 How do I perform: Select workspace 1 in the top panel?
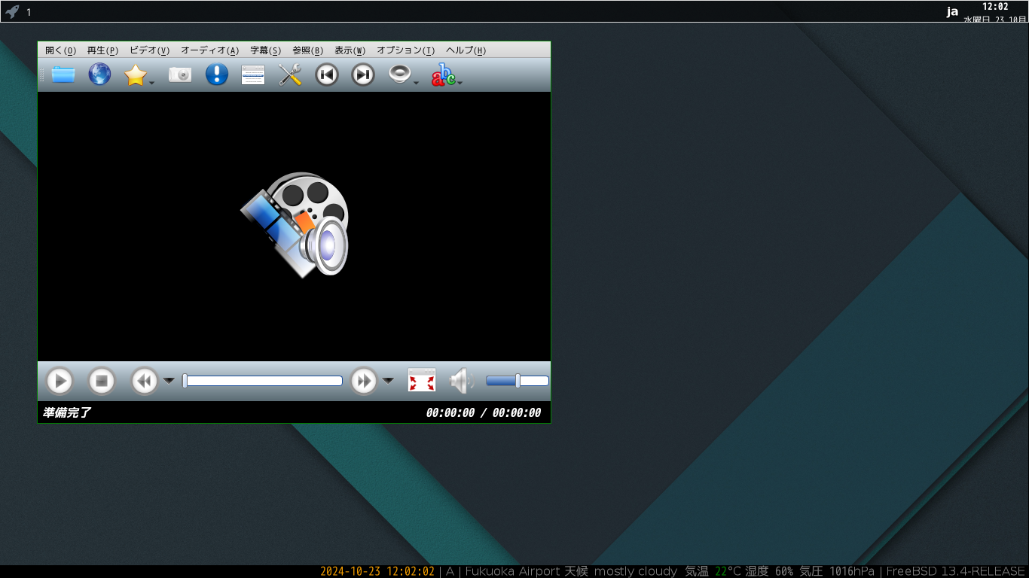tap(29, 12)
